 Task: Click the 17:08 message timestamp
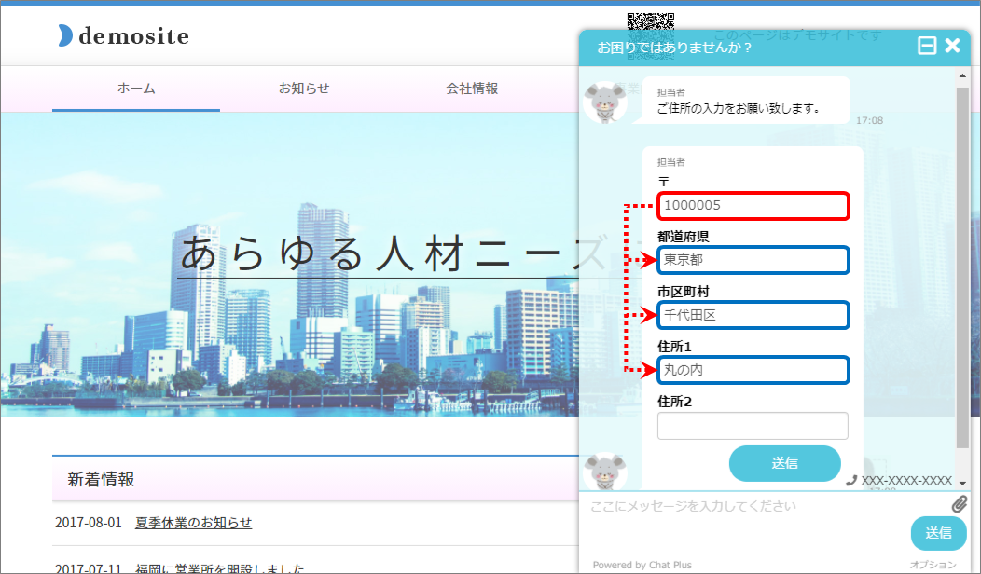(x=870, y=120)
